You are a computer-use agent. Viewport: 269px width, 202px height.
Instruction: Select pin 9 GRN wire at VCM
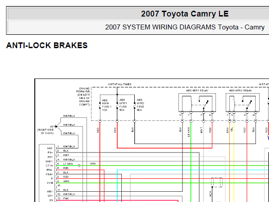pyautogui.click(x=66, y=181)
